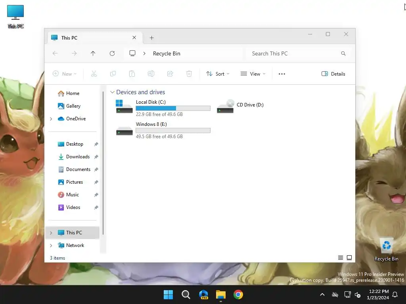Select the This PC tab

point(95,38)
